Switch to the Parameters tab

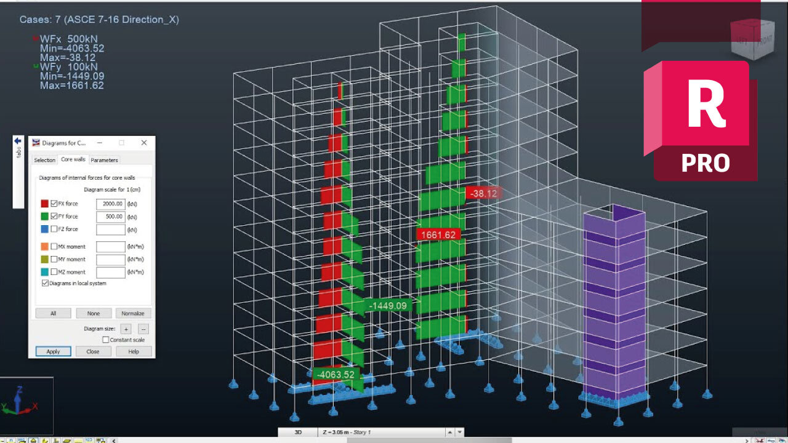104,160
